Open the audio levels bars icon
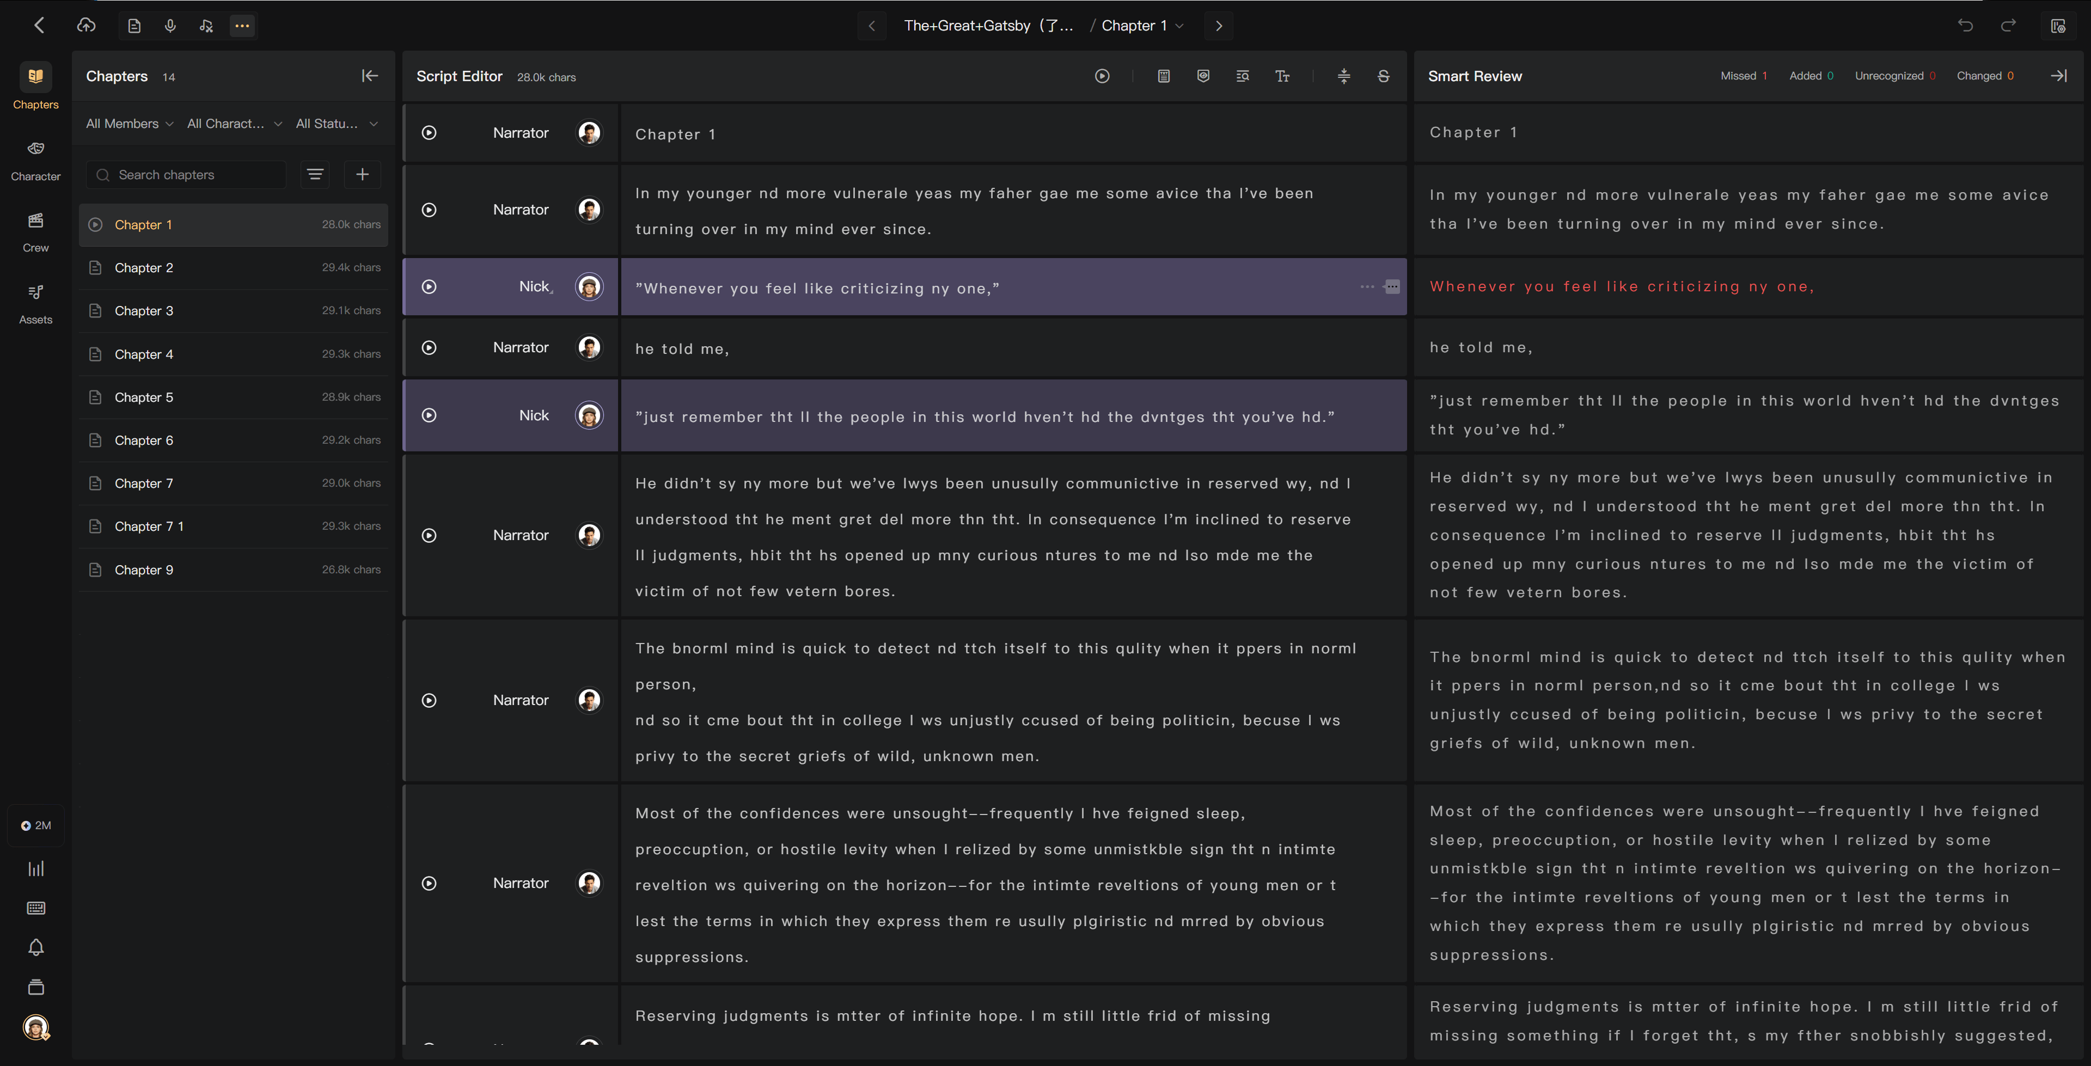 36,869
